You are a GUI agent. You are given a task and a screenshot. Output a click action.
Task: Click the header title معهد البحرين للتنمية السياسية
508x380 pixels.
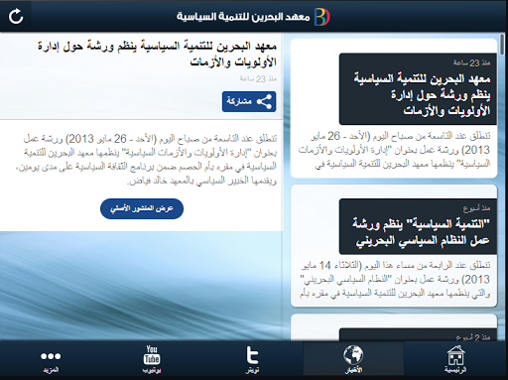pyautogui.click(x=243, y=17)
